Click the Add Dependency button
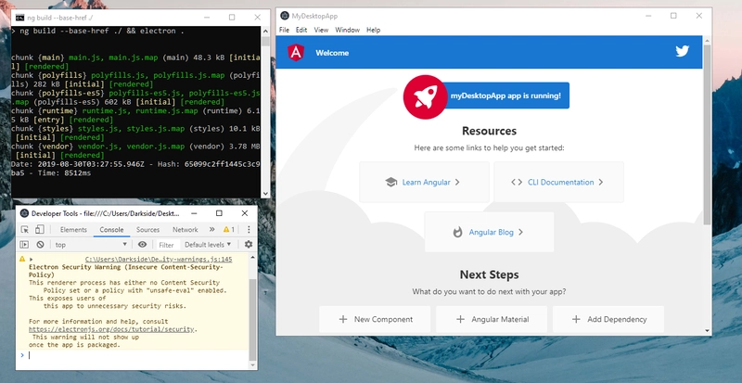 tap(608, 319)
